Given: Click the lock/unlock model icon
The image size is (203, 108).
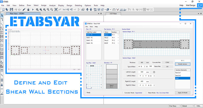Looking at the screenshot, I should 28,9.
